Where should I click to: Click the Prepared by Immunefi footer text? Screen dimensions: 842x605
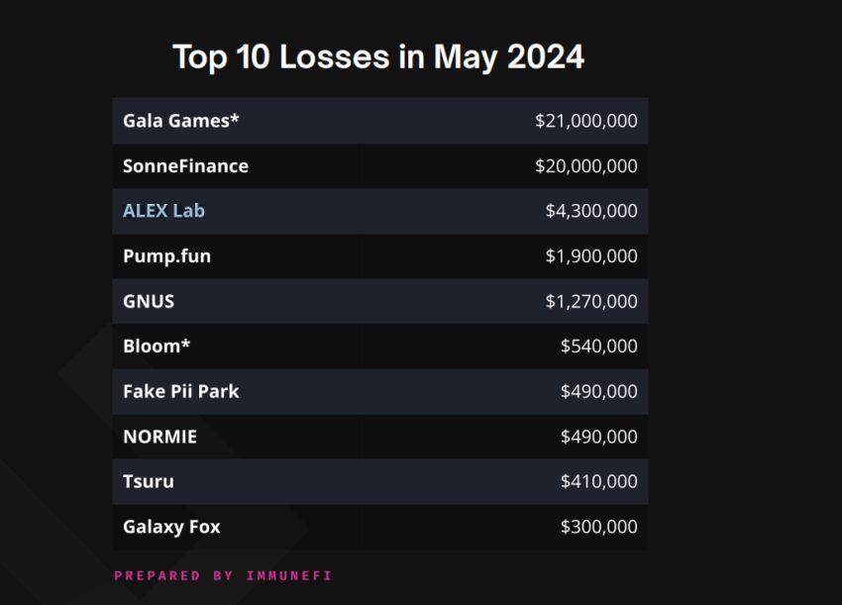click(224, 575)
